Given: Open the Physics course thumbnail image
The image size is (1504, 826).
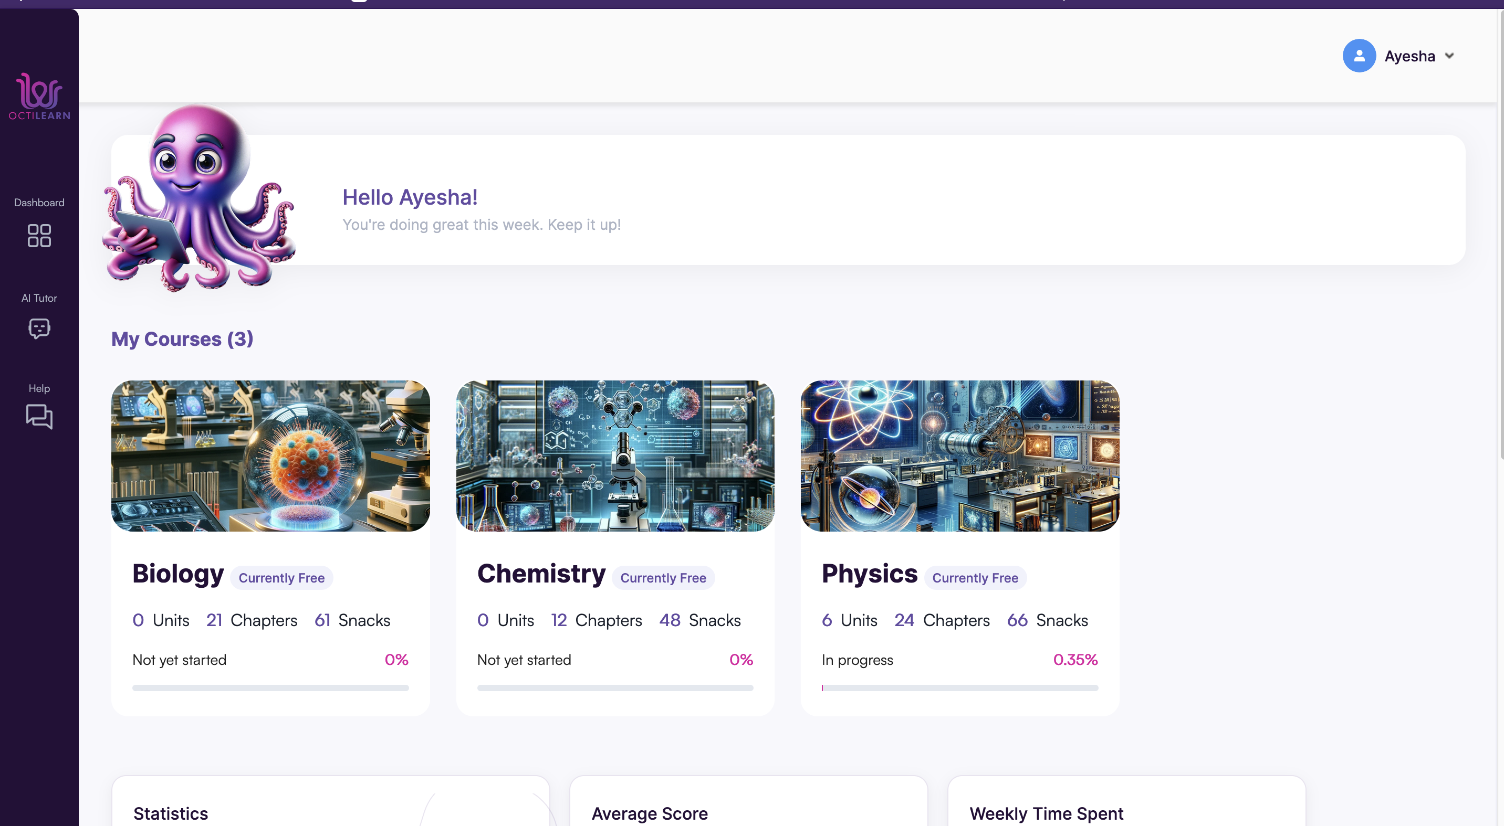Looking at the screenshot, I should 959,456.
